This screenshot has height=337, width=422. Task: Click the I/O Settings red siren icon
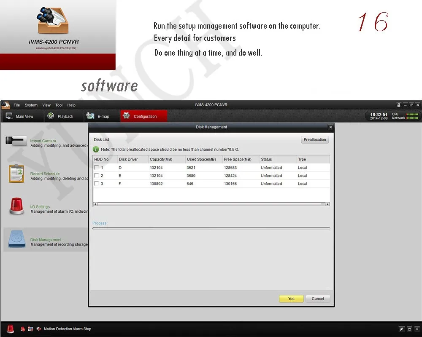(x=17, y=206)
